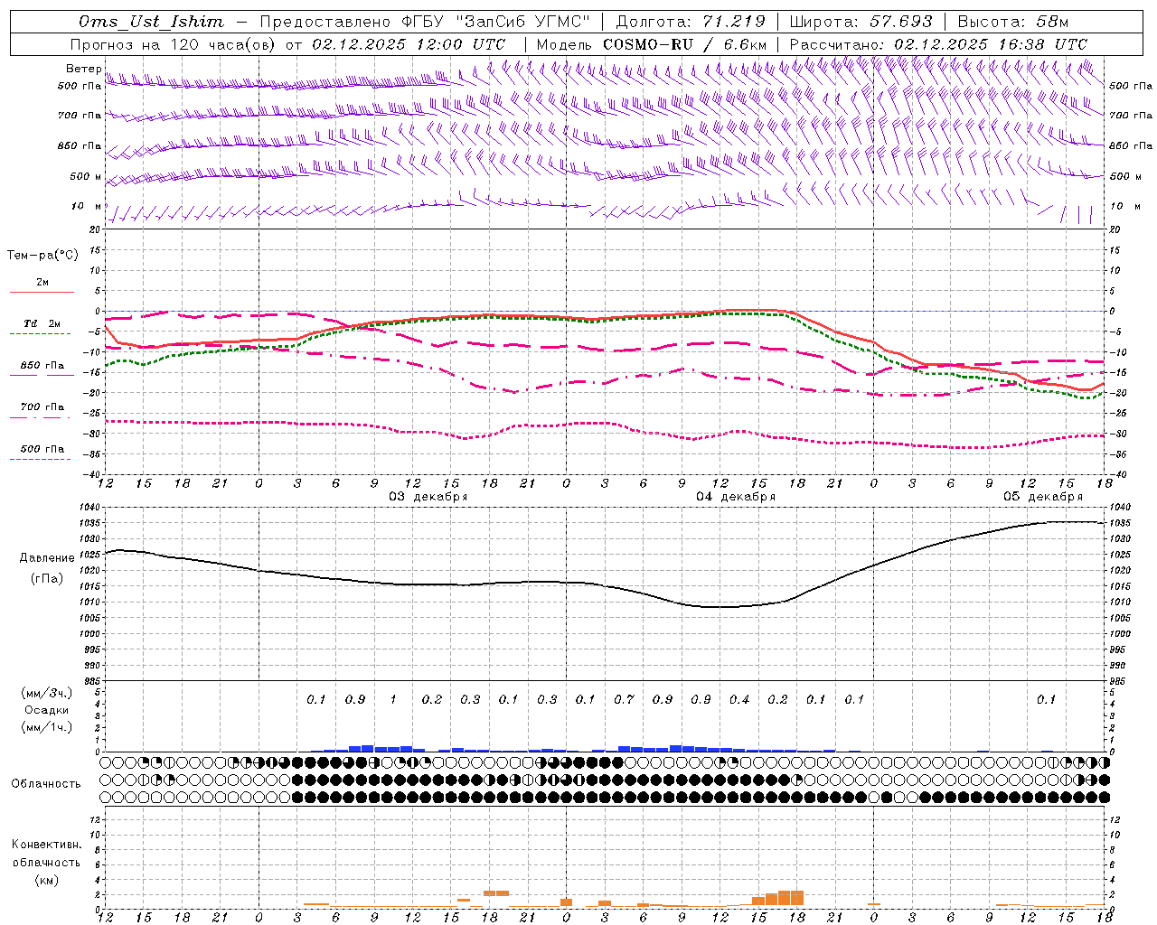Select the Широта: 57.693 value
Screen dimensions: 1157x925
861,22
